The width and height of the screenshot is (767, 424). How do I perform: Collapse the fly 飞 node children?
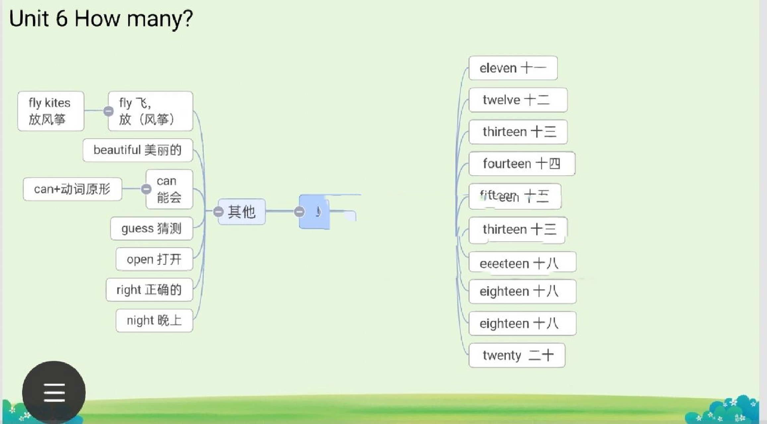click(108, 111)
